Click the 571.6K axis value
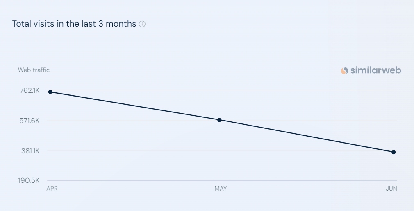Image resolution: width=414 pixels, height=211 pixels. tap(30, 121)
